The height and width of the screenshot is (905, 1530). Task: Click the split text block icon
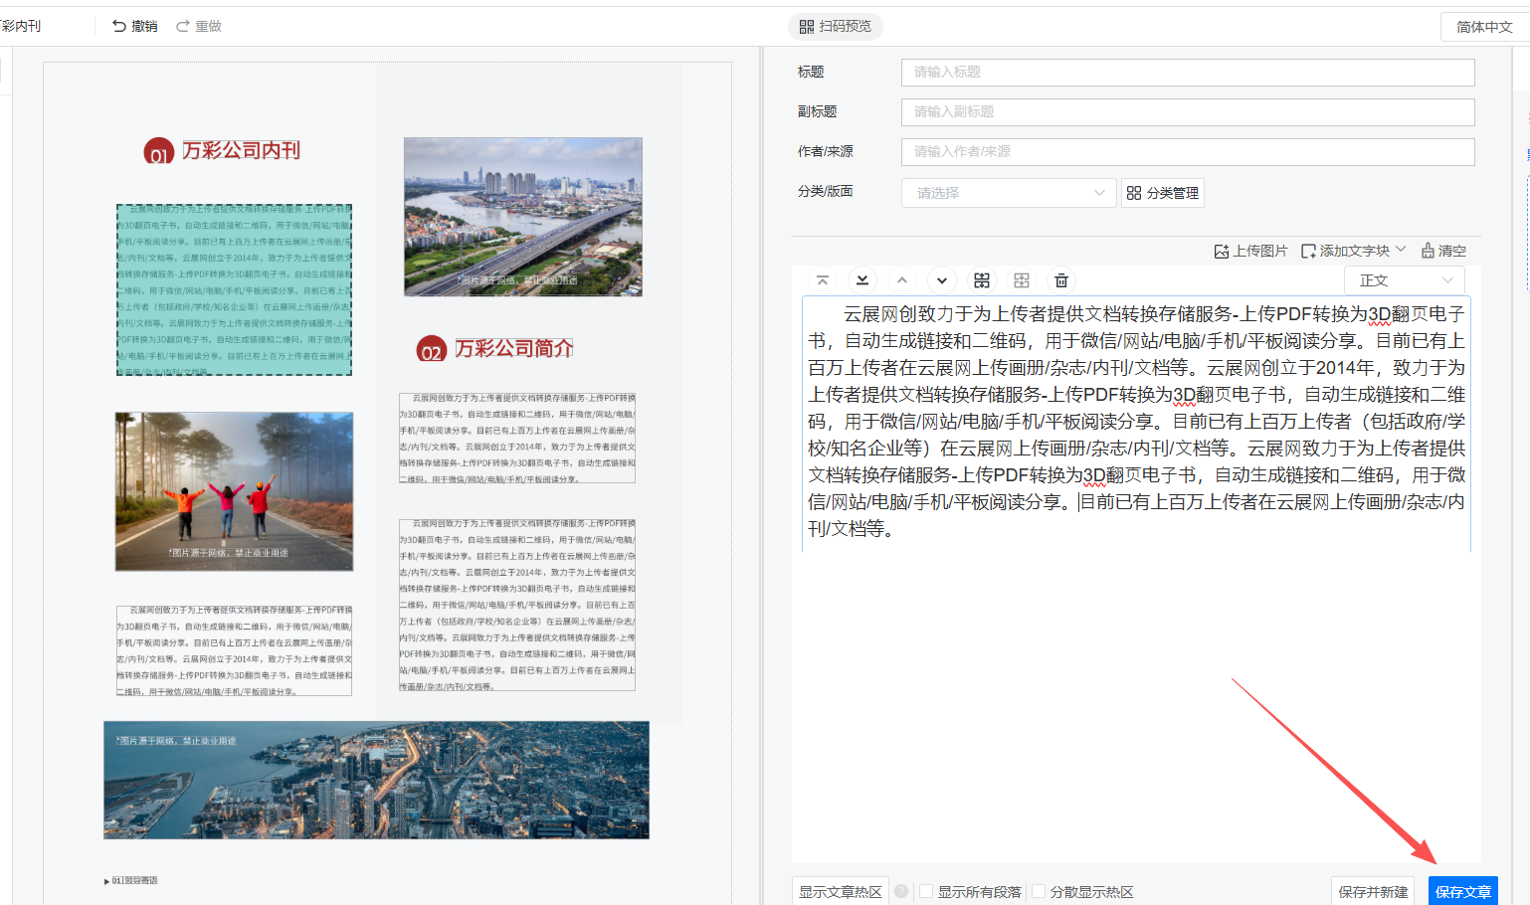point(982,280)
